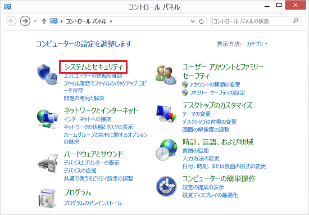Refresh the Control Panel view

(201, 21)
